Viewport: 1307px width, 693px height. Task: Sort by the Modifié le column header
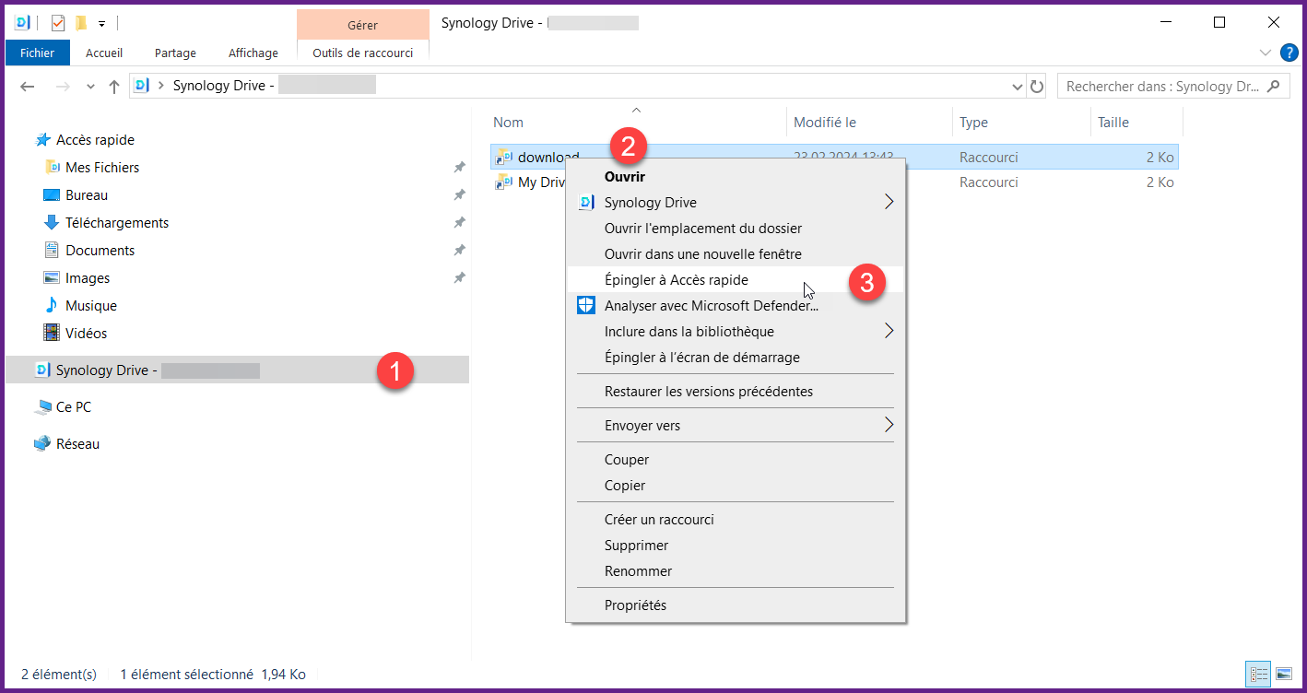coord(825,123)
